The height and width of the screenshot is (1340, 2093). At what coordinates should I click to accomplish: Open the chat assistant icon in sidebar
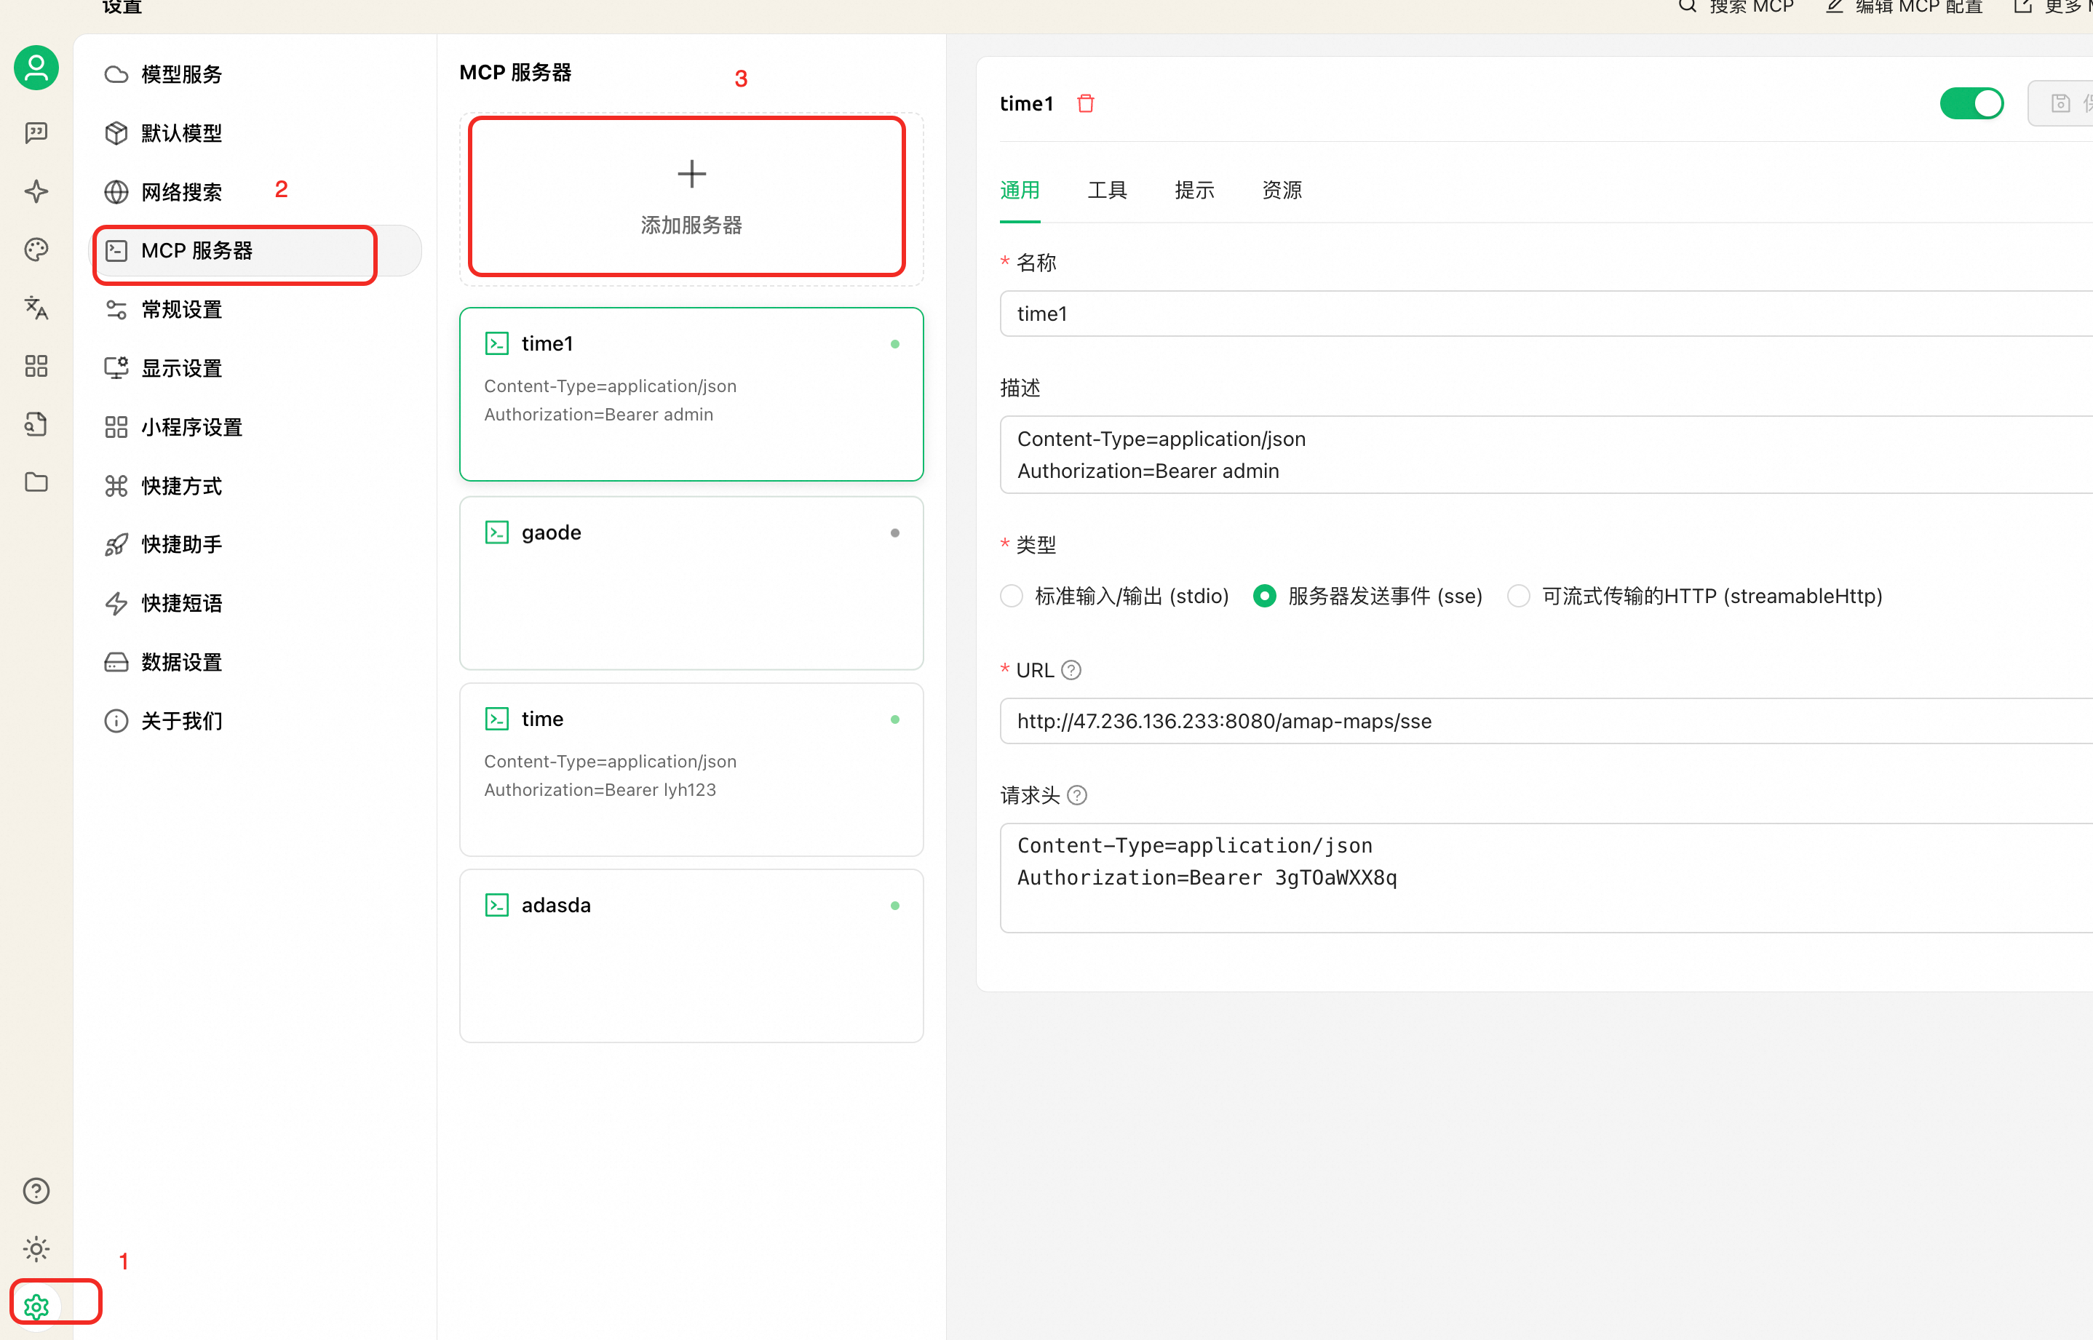pos(36,132)
